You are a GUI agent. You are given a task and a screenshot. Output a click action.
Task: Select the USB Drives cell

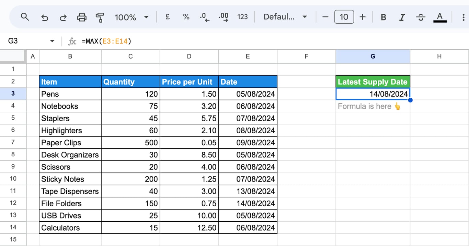pos(70,216)
